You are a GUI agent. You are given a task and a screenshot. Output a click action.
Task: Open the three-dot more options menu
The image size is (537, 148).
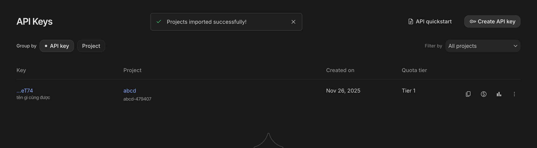coord(514,94)
